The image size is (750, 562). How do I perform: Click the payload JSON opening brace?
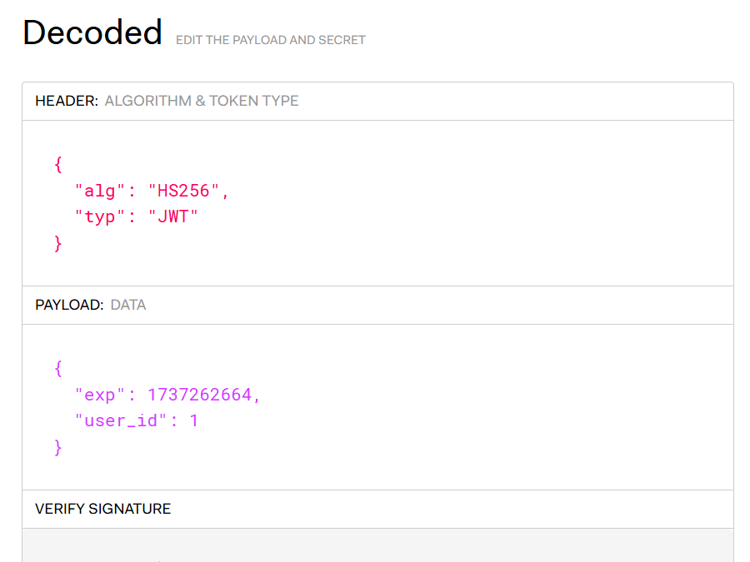(x=57, y=368)
